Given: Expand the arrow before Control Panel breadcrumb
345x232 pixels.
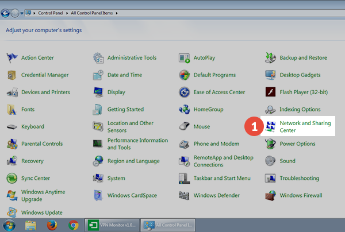Looking at the screenshot, I should [34, 13].
